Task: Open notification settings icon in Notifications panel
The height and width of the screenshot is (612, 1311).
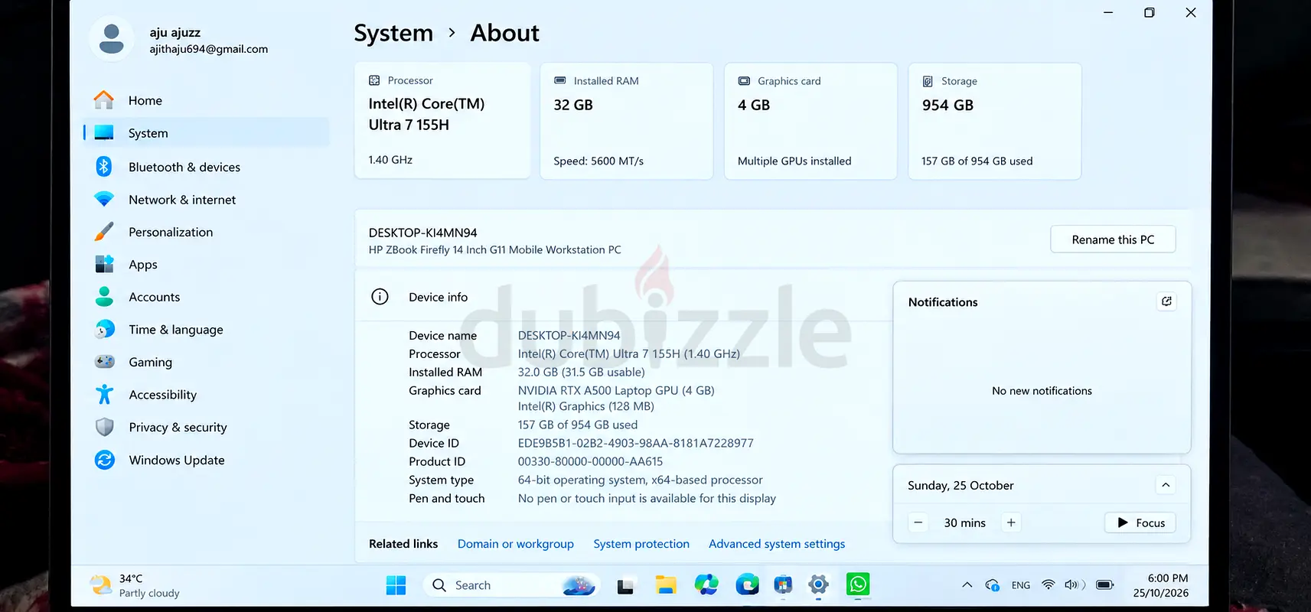Action: point(1166,301)
